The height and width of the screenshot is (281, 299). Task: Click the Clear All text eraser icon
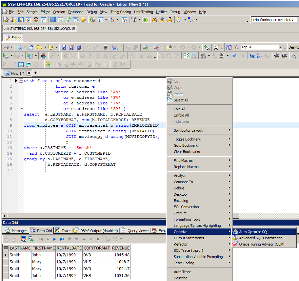(x=193, y=56)
